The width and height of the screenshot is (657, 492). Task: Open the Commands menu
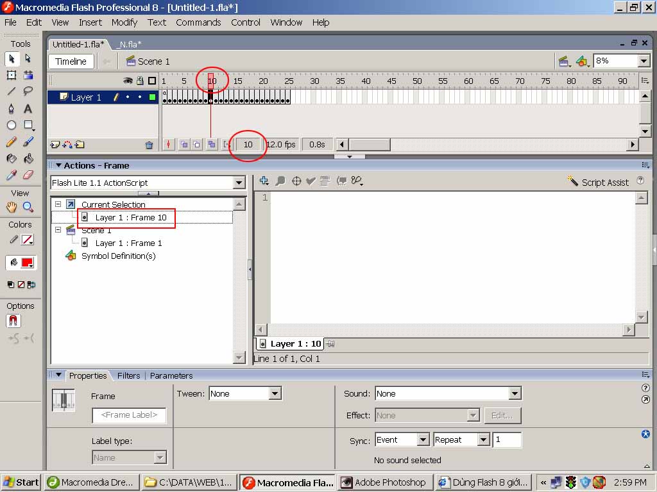click(x=198, y=22)
